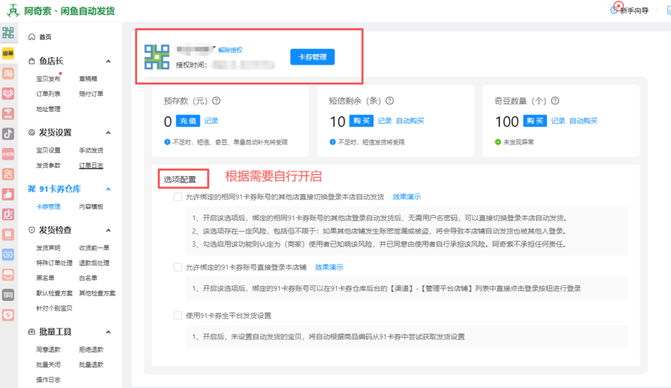Collapse the 91卡券仓库 menu section
Viewport: 671px width, 388px height.
tap(108, 189)
